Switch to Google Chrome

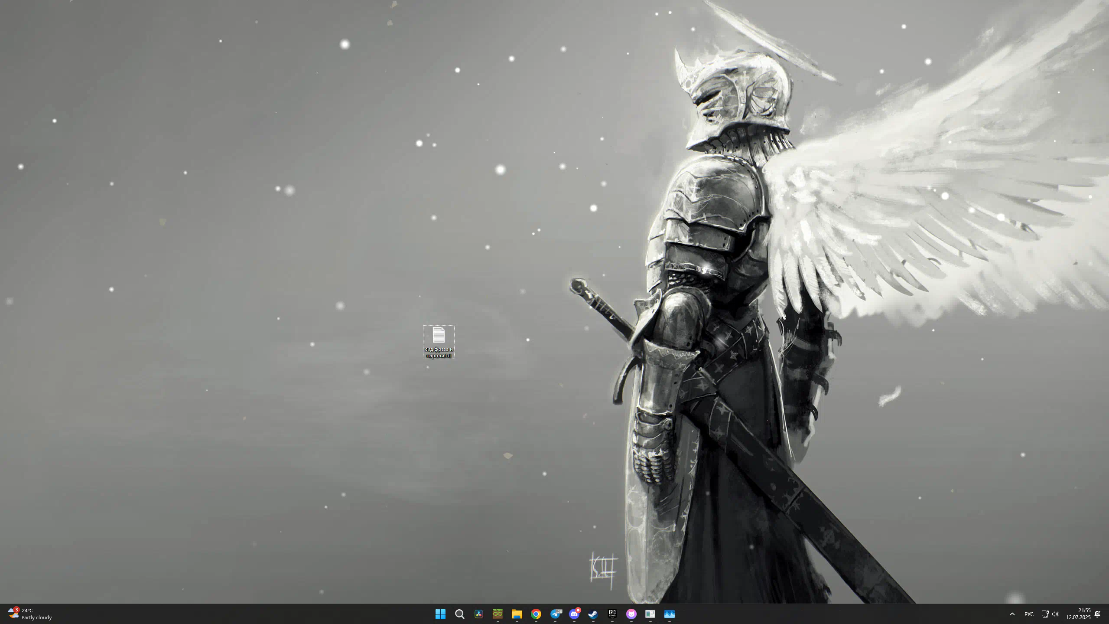[536, 614]
